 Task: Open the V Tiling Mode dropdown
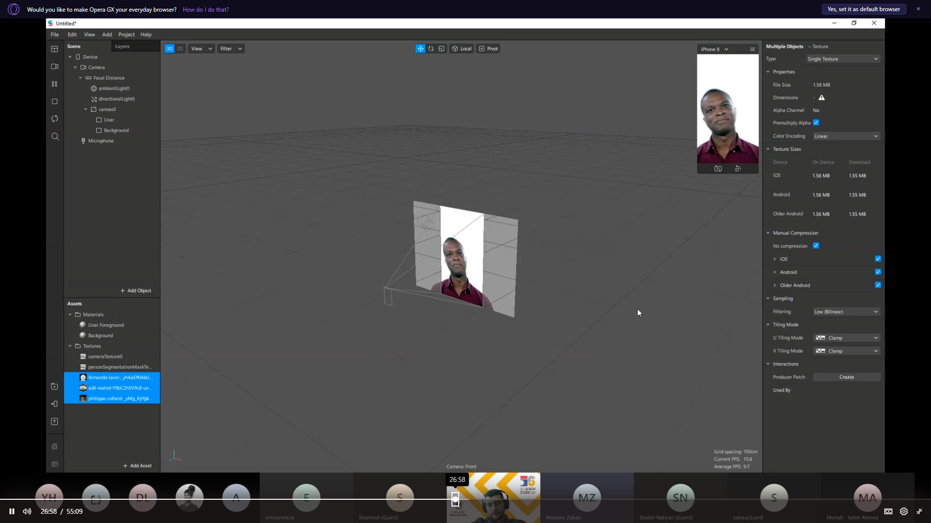pos(846,351)
